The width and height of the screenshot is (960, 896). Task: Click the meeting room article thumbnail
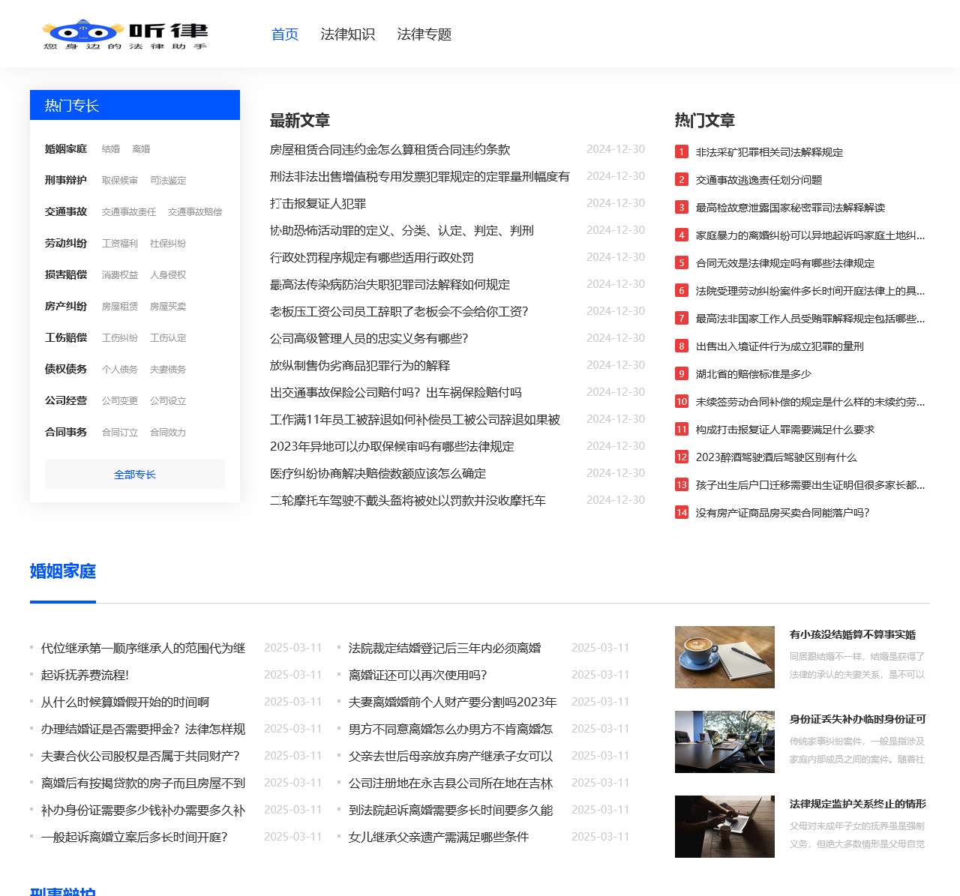[x=724, y=742]
